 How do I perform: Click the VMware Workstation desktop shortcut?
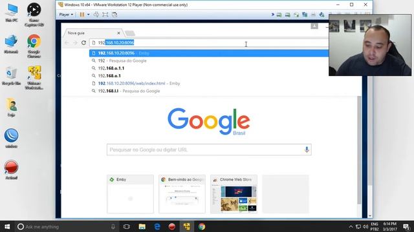(x=34, y=77)
